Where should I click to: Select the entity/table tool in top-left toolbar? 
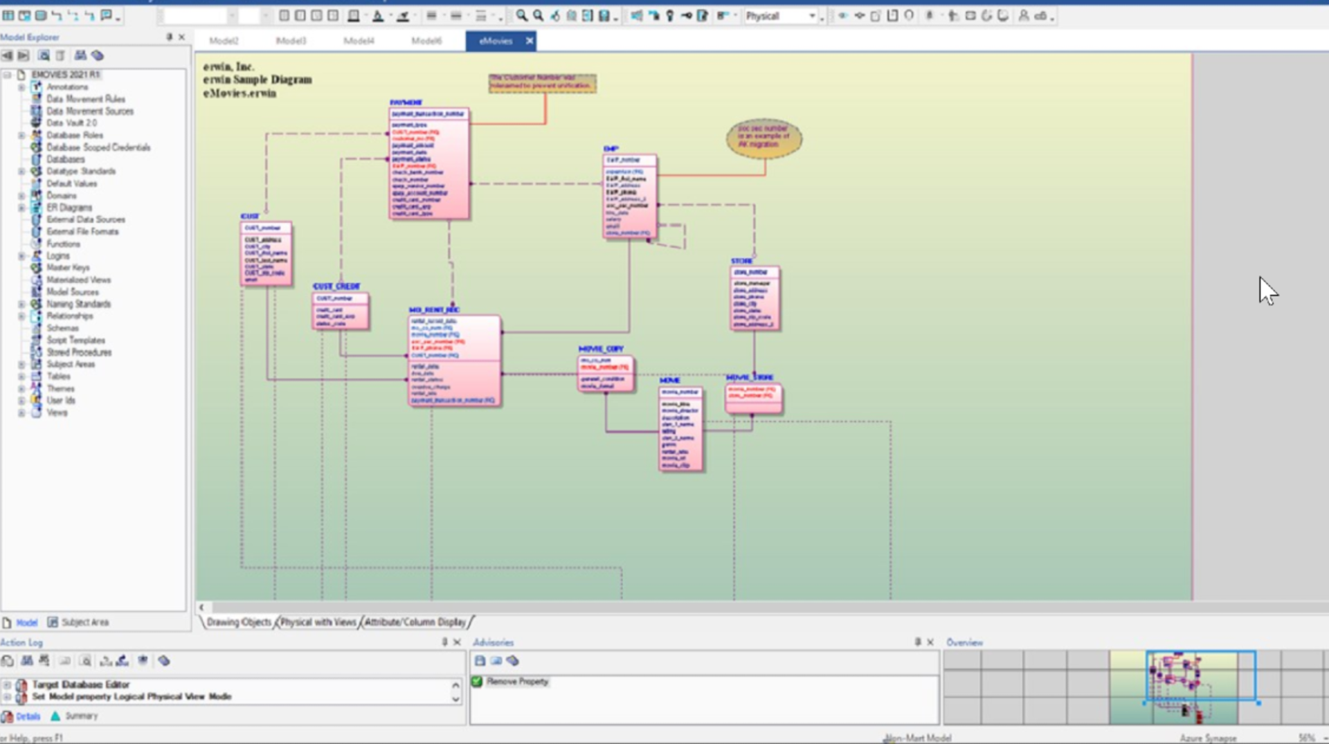click(8, 15)
